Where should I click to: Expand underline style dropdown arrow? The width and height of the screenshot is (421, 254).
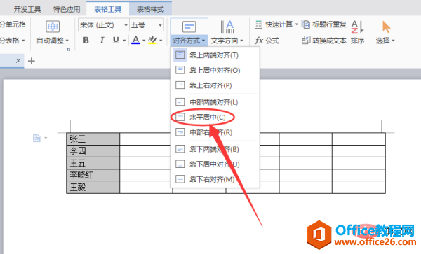(124, 41)
